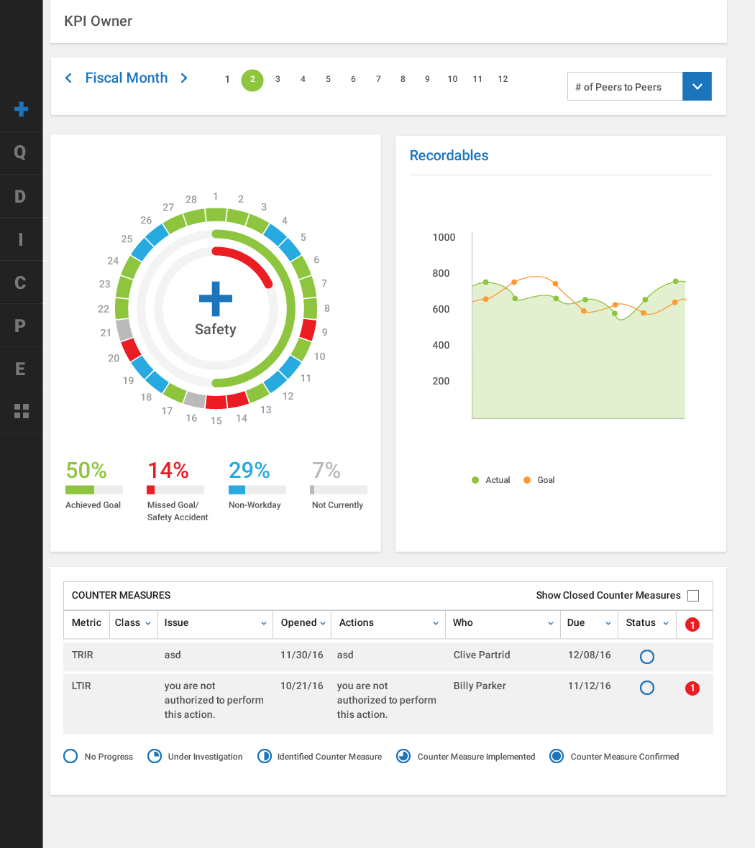Toggle status circle for the LTIR row
The image size is (755, 848).
(647, 688)
